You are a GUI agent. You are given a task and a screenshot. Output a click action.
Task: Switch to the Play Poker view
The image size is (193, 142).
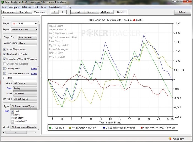click(24, 12)
